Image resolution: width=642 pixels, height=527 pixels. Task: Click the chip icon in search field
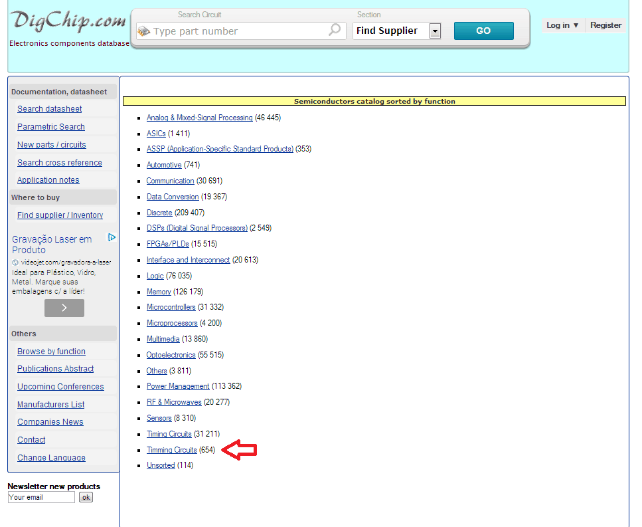click(x=143, y=31)
